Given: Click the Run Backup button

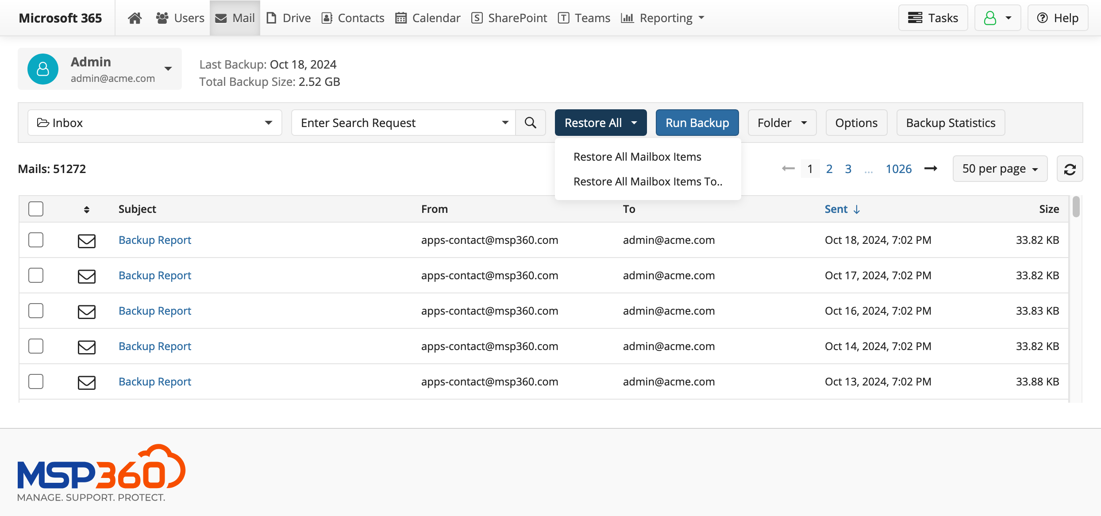Looking at the screenshot, I should pyautogui.click(x=697, y=122).
